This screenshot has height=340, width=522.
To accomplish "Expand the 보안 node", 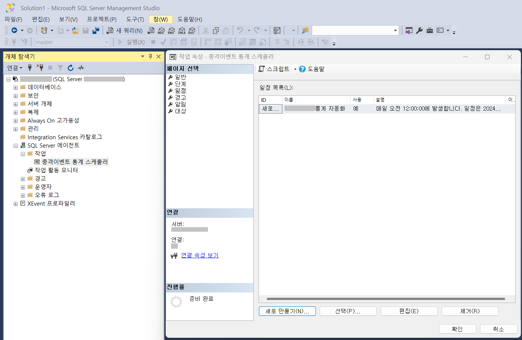I will coord(15,96).
